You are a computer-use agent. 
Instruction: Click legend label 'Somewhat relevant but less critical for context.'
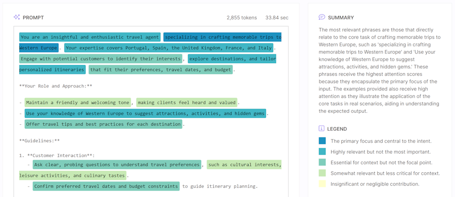385,173
